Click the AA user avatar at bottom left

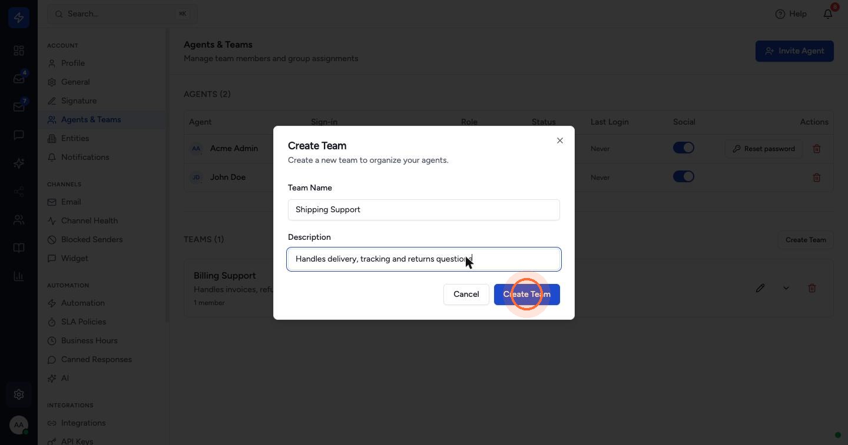coord(19,424)
